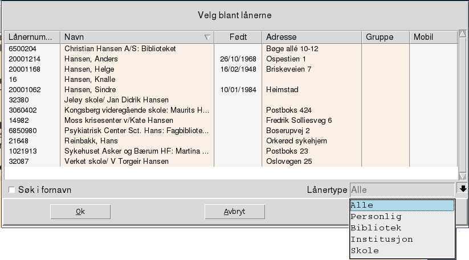Click the Lånernummer column header
The height and width of the screenshot is (260, 469).
click(32, 37)
